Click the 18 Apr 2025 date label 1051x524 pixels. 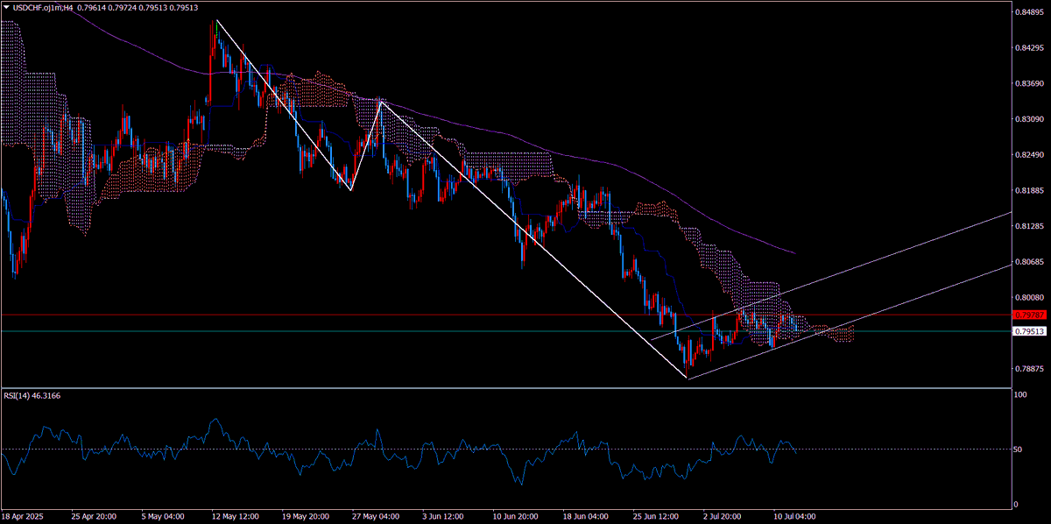click(21, 516)
